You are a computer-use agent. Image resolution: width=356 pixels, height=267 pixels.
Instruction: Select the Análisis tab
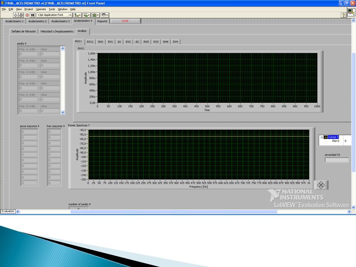pyautogui.click(x=82, y=31)
